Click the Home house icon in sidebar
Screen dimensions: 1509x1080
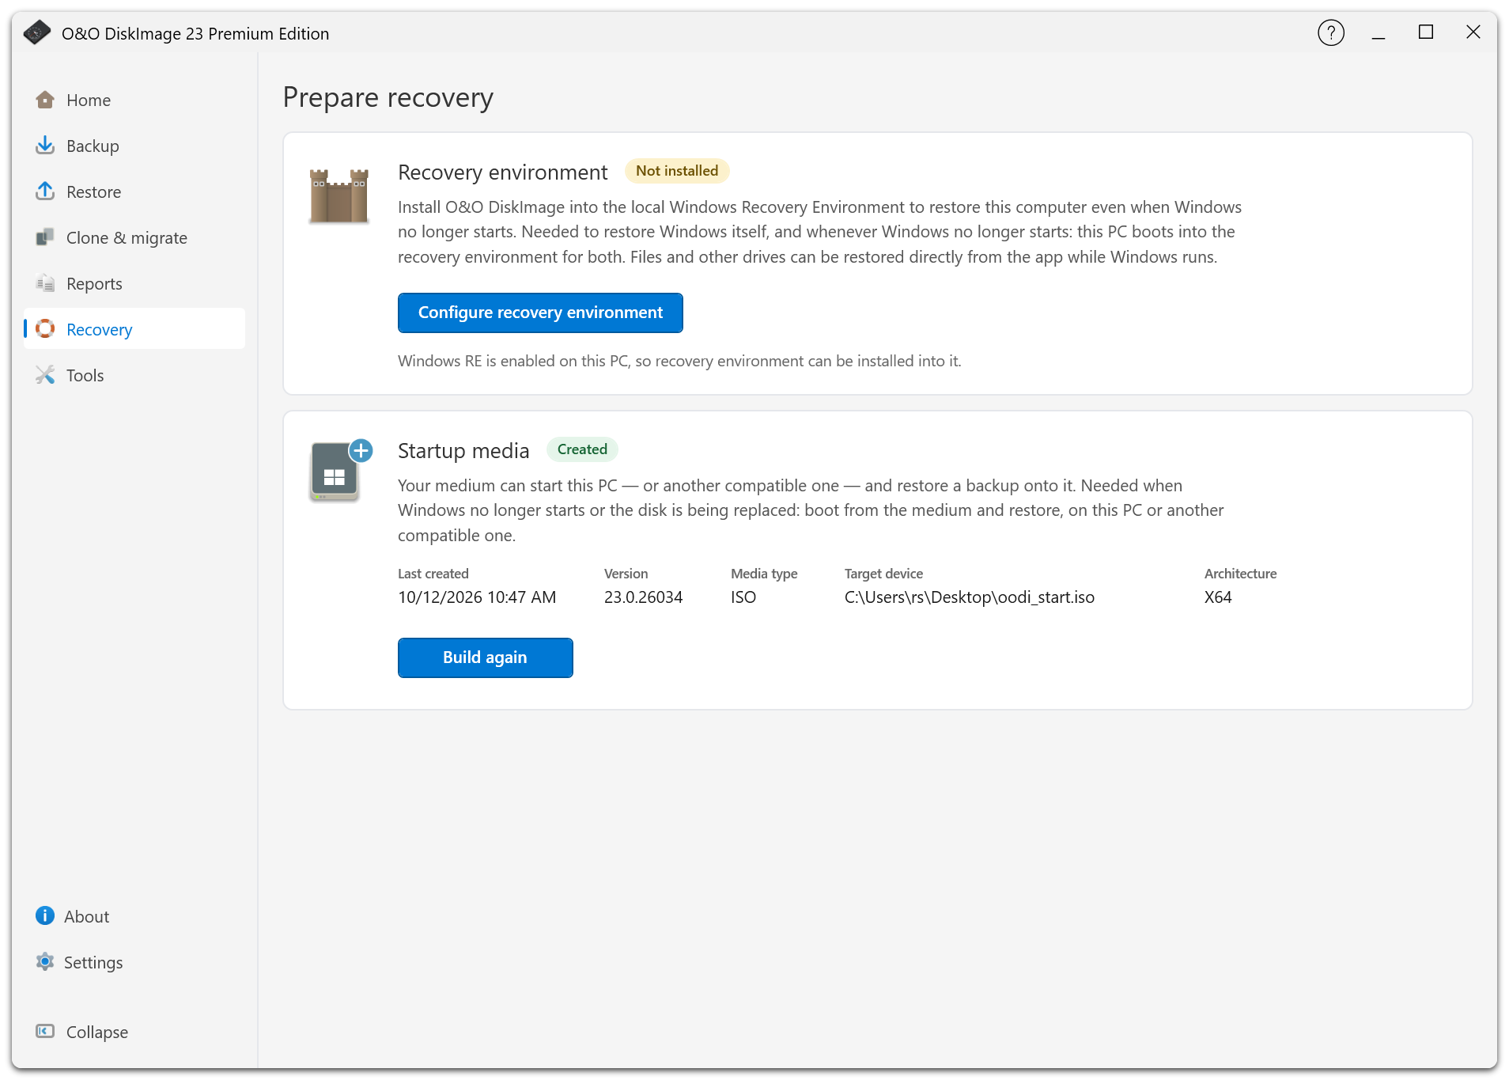click(x=45, y=100)
